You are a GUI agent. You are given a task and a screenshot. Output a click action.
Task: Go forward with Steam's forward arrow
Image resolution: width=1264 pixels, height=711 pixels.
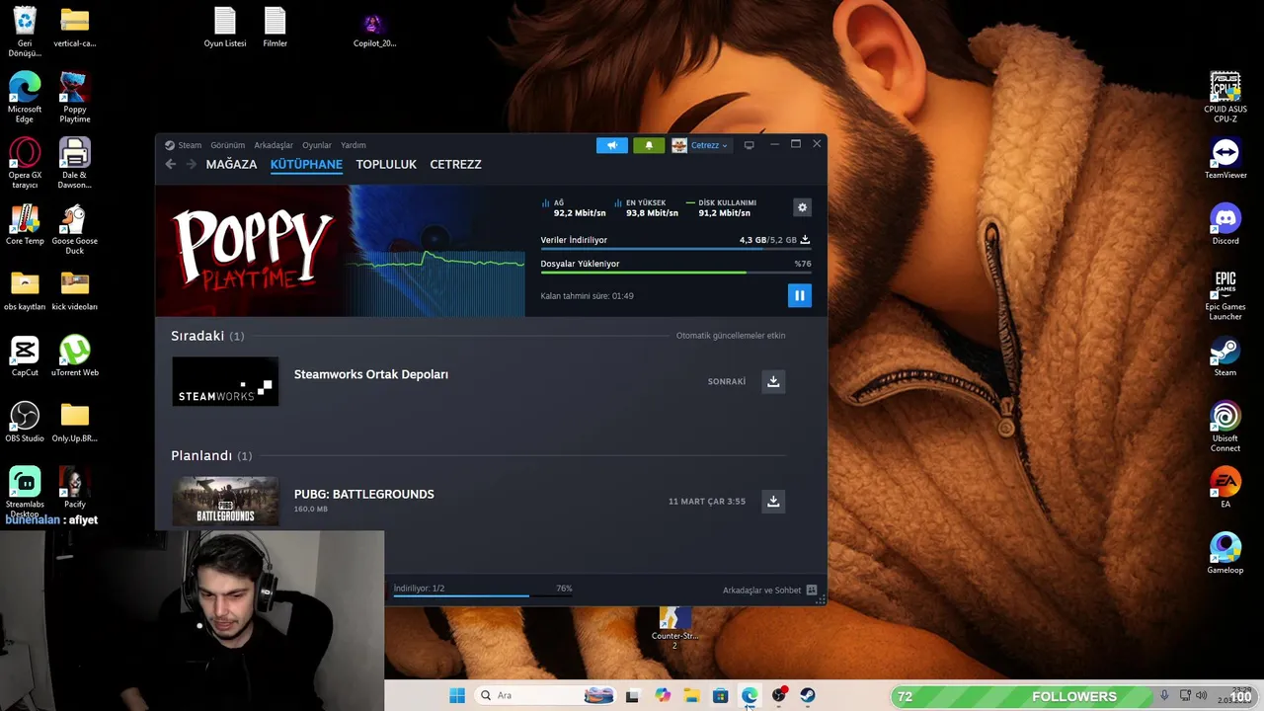192,164
